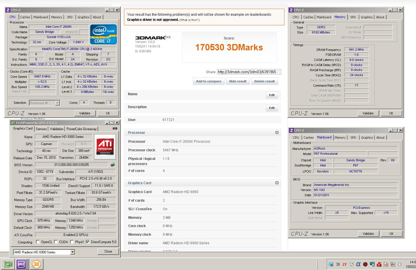
Task: Click the Z icon of CPU-Z Mainboard window
Action: coord(292,130)
